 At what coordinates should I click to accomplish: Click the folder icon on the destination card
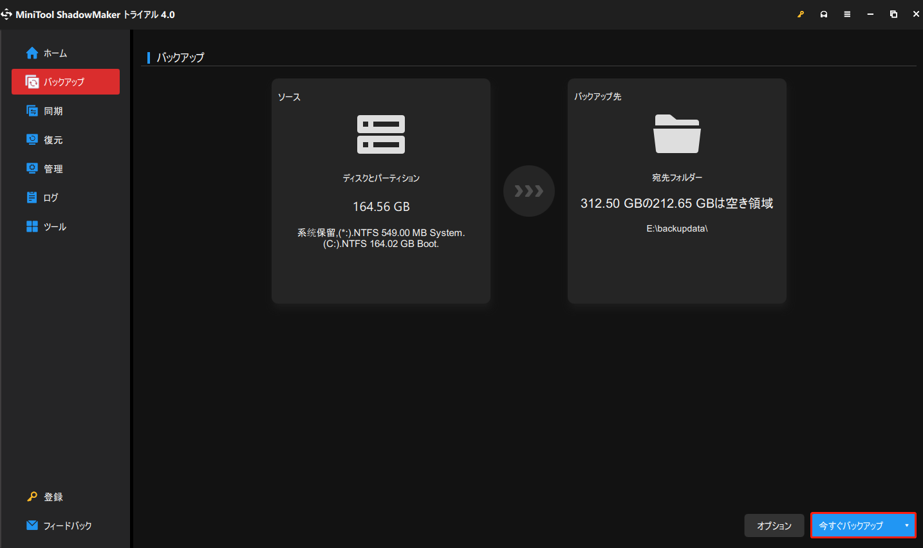point(676,133)
